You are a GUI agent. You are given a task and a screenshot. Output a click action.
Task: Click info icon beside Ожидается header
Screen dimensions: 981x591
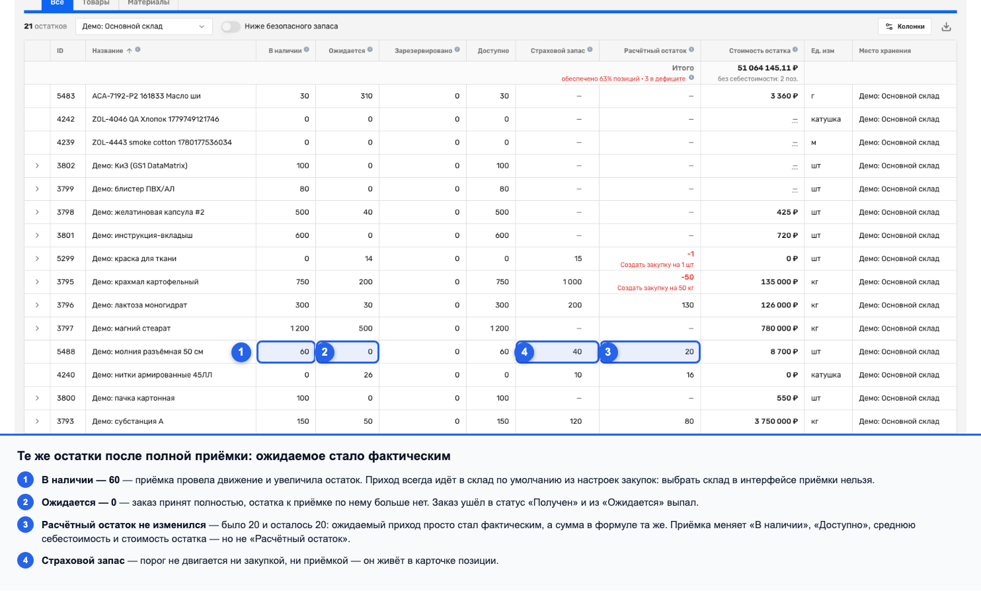point(370,50)
